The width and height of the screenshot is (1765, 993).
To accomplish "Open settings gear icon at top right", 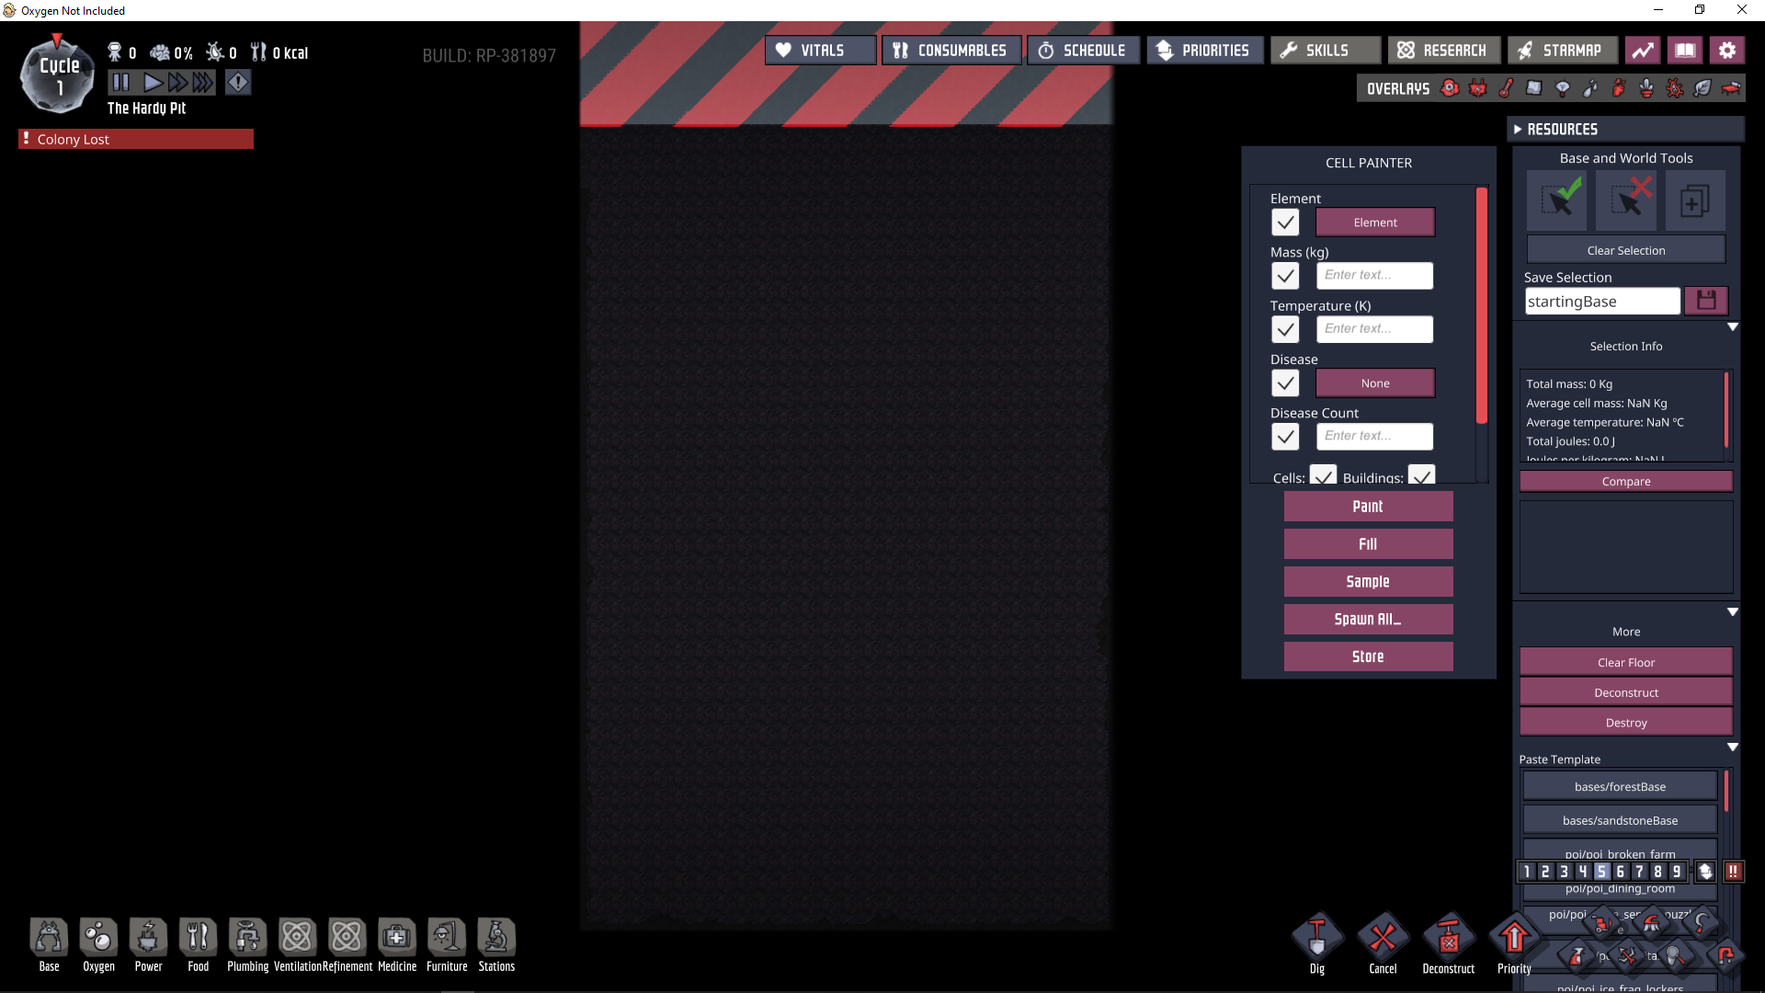I will pyautogui.click(x=1727, y=51).
